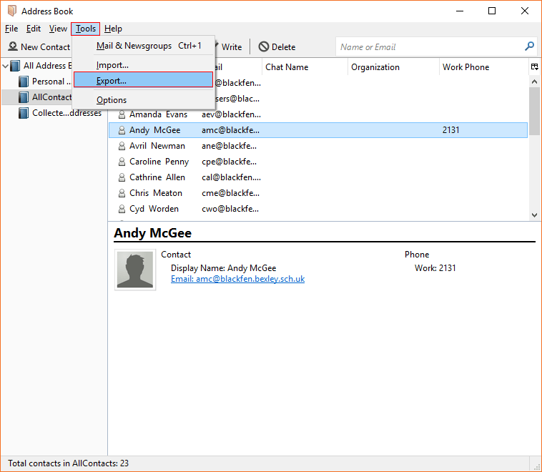The width and height of the screenshot is (542, 472).
Task: Click contact icon beside Cyd Worden
Action: coord(122,209)
